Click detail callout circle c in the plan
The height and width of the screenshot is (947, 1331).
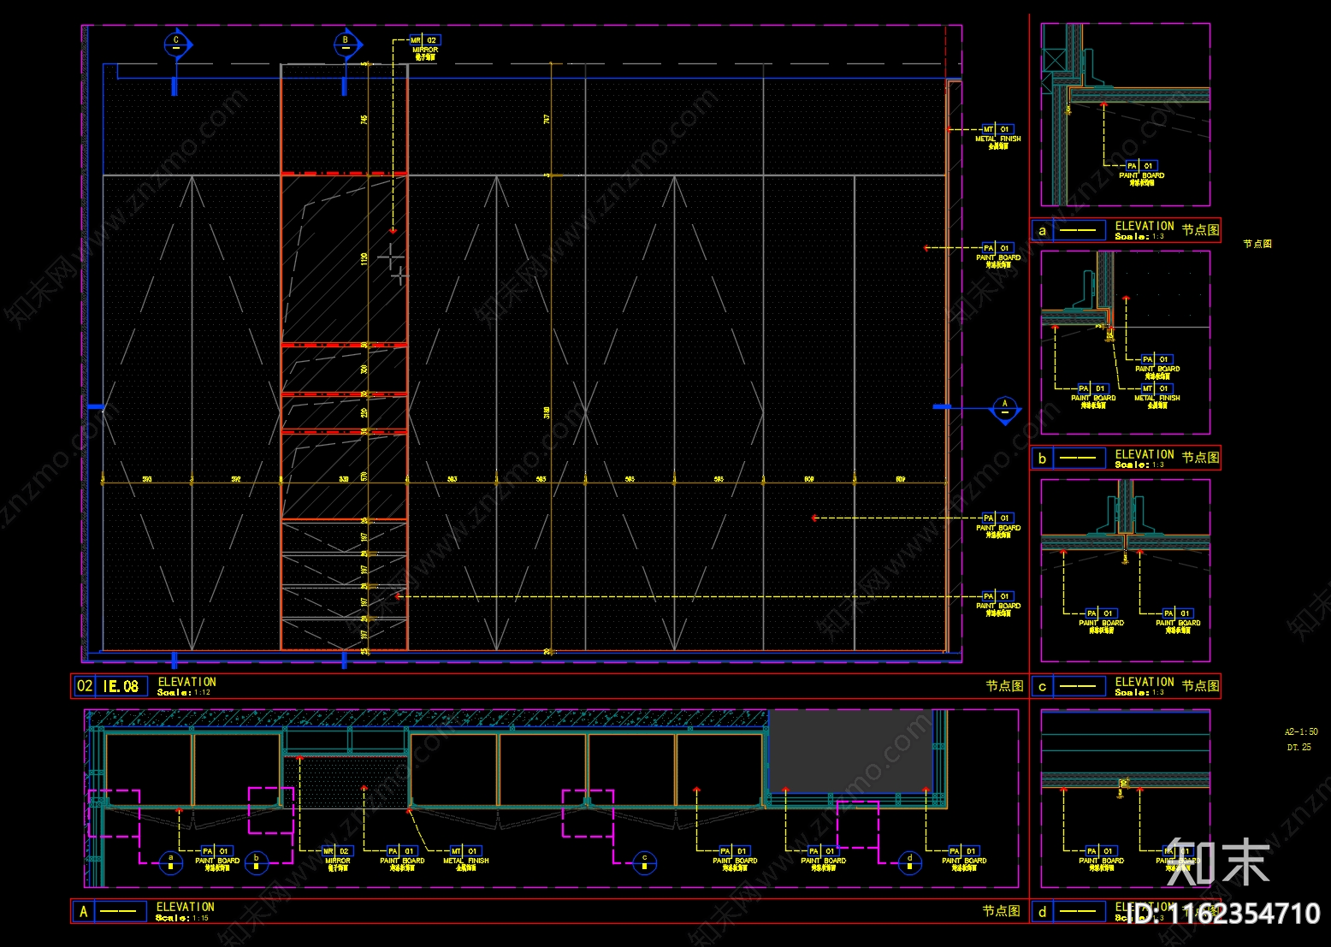645,862
